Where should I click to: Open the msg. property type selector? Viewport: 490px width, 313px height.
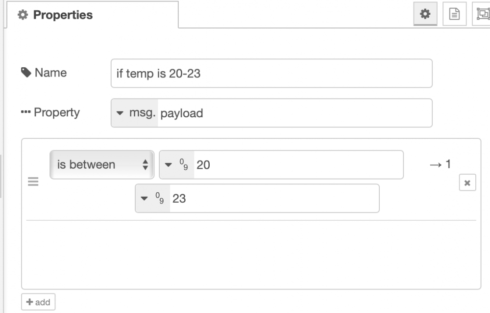click(135, 113)
